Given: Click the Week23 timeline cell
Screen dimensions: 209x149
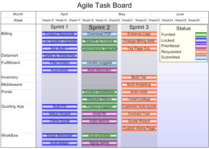Looking at the screenshot, I should [154, 20].
